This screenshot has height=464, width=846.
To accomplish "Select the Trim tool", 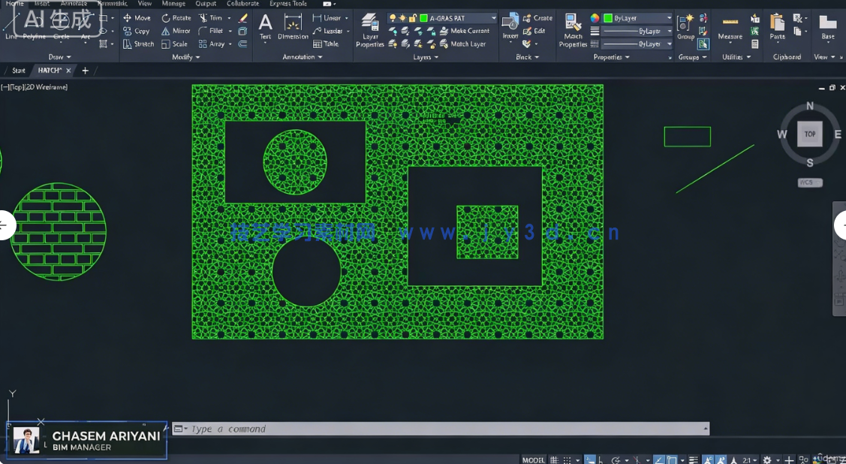I will [213, 17].
